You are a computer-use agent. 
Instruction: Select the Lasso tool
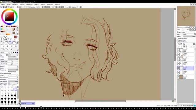click(x=4, y=37)
